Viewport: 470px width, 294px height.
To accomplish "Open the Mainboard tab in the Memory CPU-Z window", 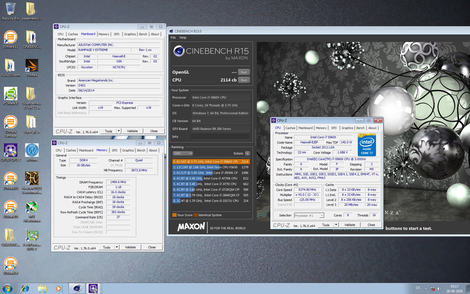I will pos(86,150).
